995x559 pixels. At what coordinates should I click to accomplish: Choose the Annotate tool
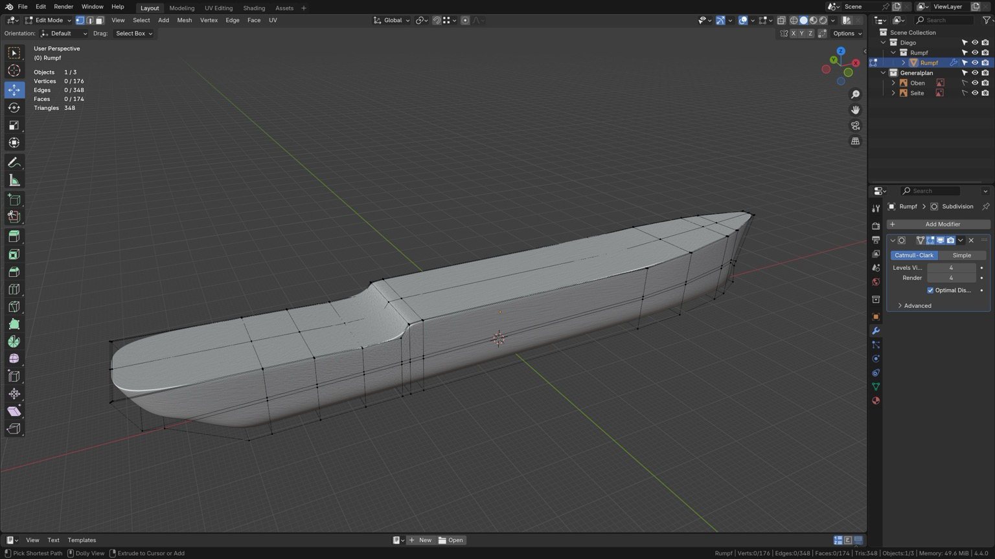(14, 162)
